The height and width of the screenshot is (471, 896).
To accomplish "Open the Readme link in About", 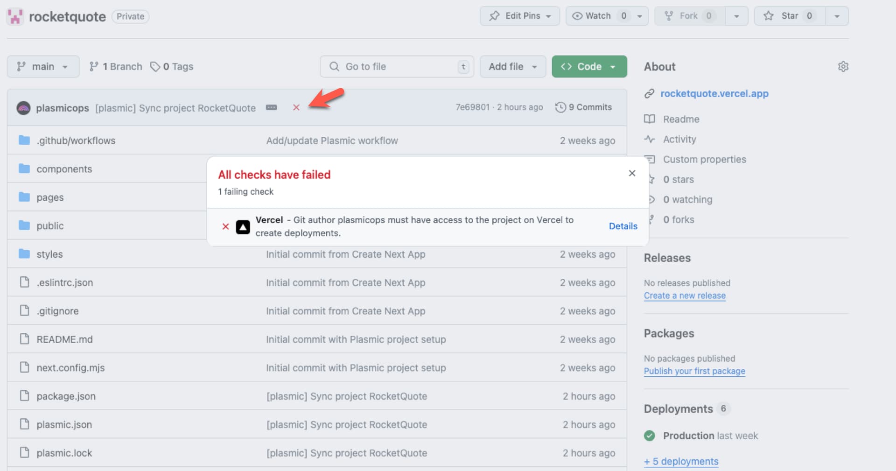I will pyautogui.click(x=681, y=119).
